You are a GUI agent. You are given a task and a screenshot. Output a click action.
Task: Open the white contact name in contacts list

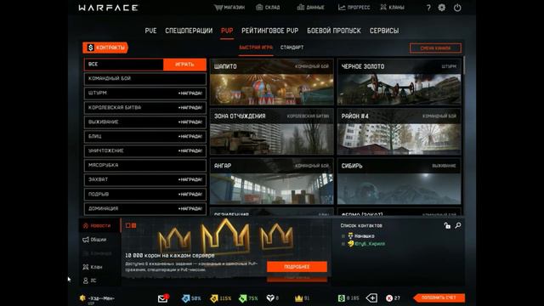[x=364, y=236]
